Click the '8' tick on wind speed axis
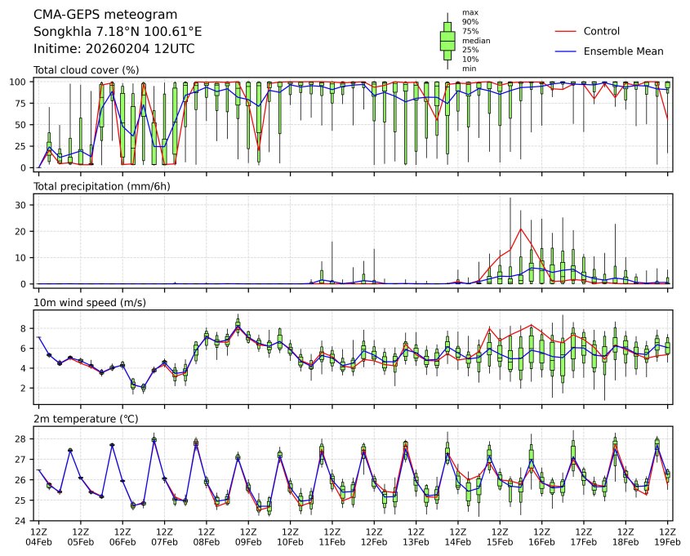The image size is (690, 556). (24, 328)
